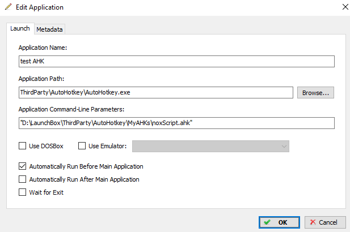350x232 pixels.
Task: Toggle the Wait for Exit checkbox
Action: (x=22, y=192)
